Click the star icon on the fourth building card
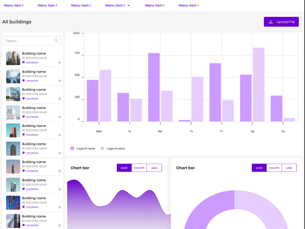Viewport: 305px width, 229px height. click(x=60, y=117)
